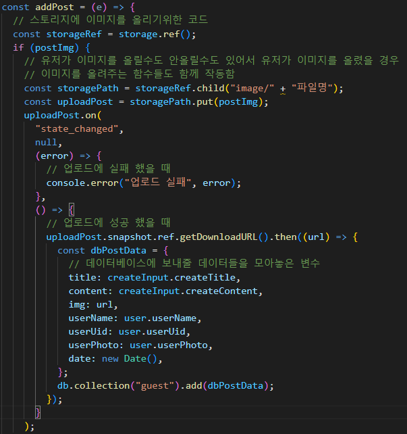
Task: Click the 'title:' property key
Action: click(x=85, y=278)
